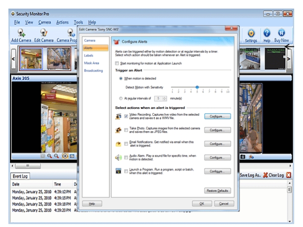303x227 pixels.
Task: Click the motion sensitivity slider handle
Action: (197, 87)
